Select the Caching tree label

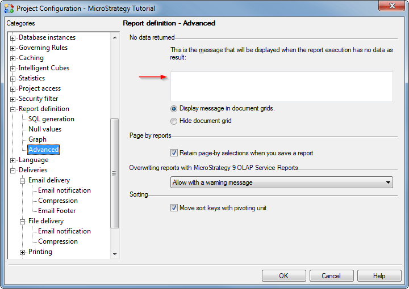(x=31, y=58)
